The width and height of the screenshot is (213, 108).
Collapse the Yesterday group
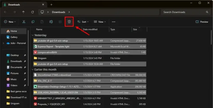coord(33,35)
